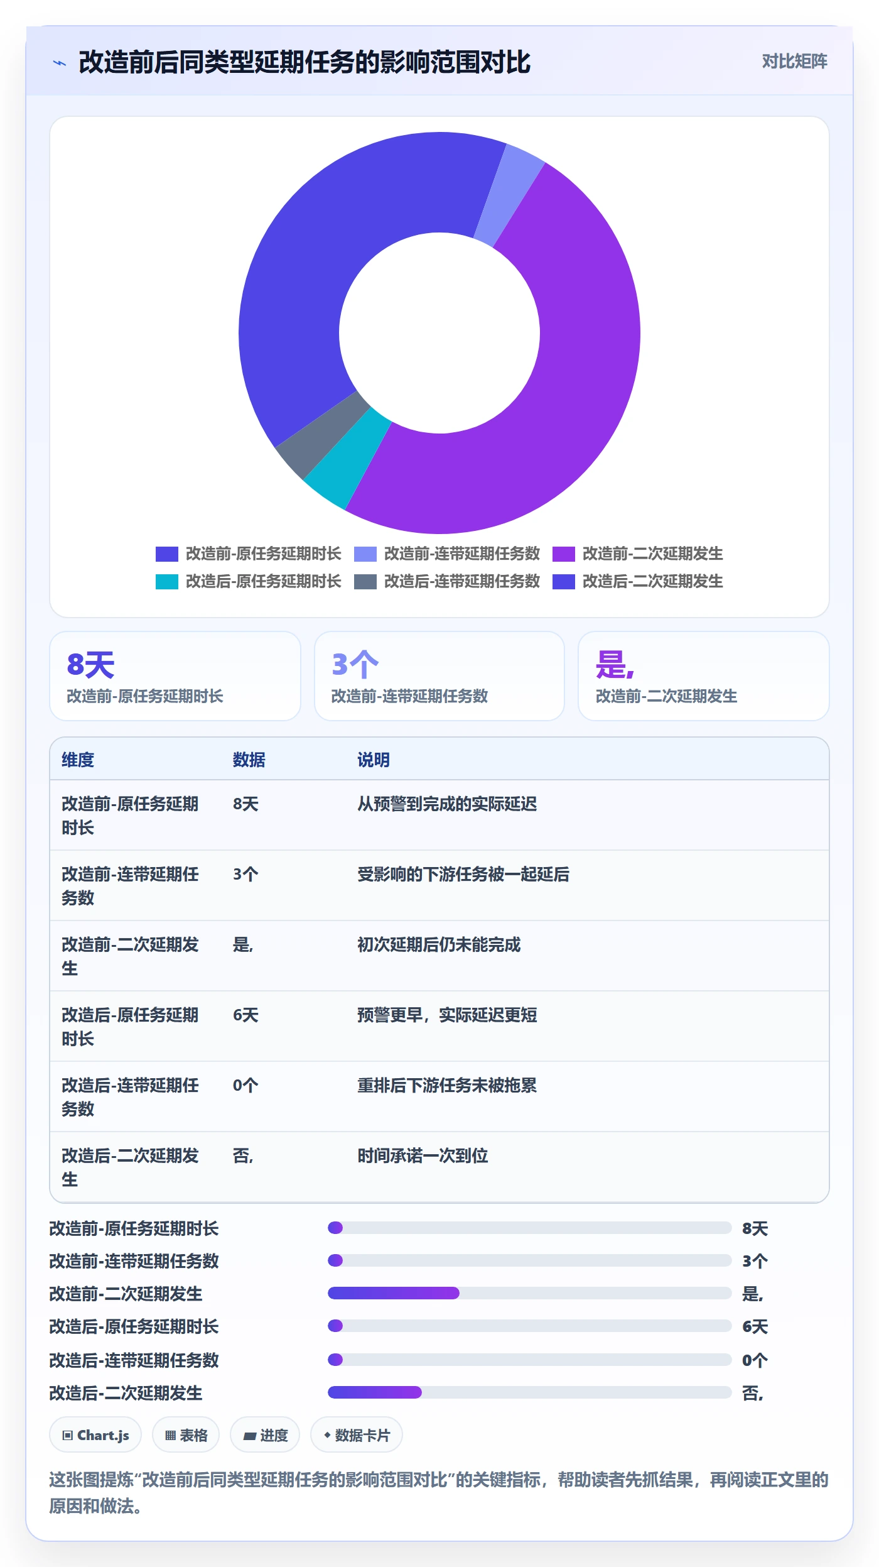Click progress bar for 改造前-二次延期发生
The height and width of the screenshot is (1567, 879).
(x=530, y=1293)
